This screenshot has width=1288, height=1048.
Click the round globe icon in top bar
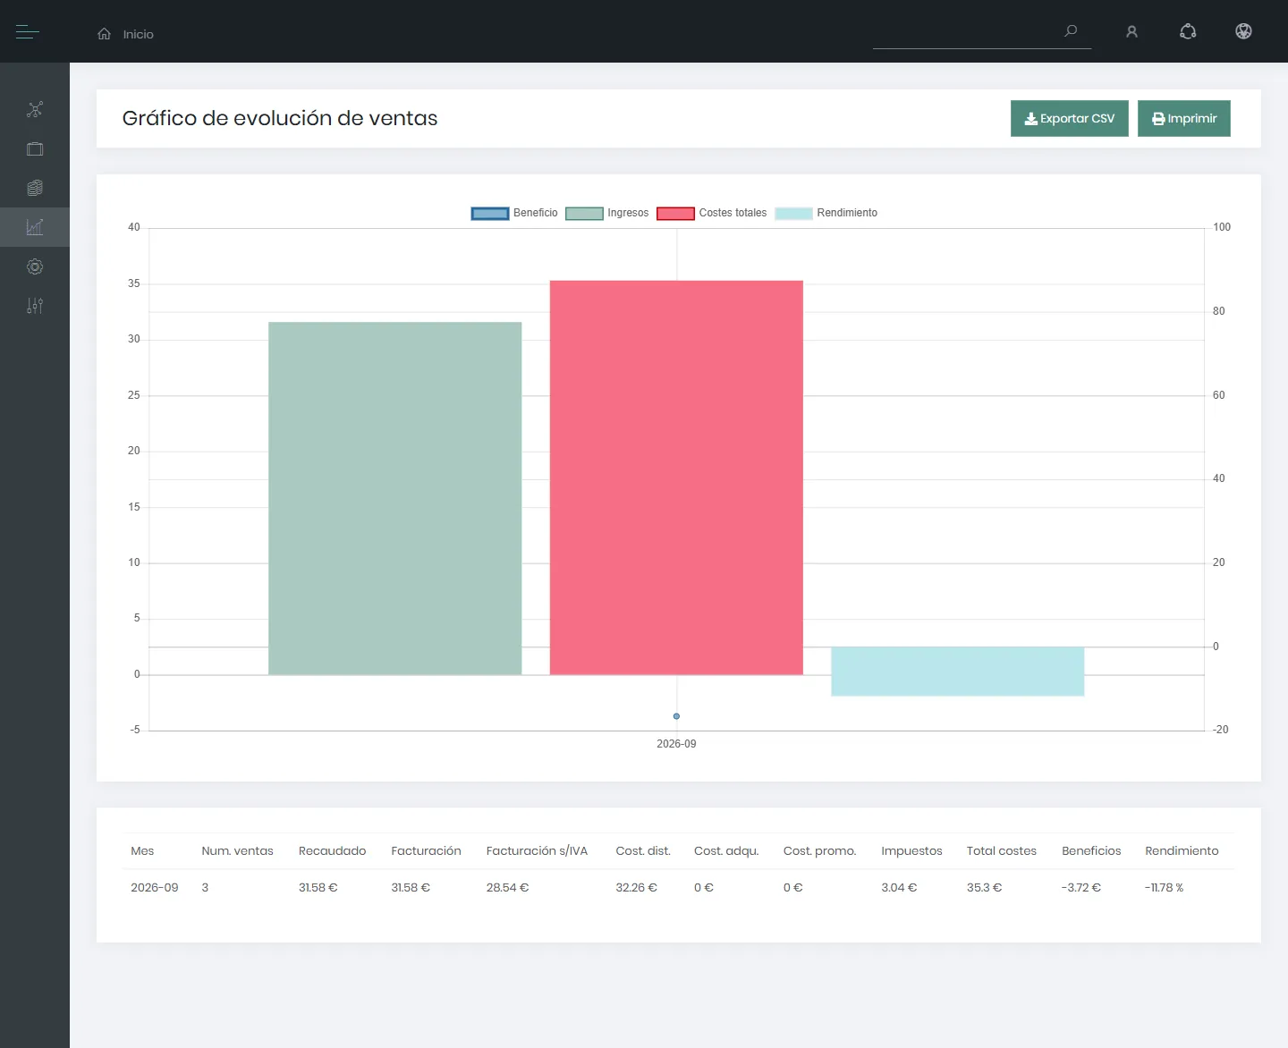(x=1243, y=31)
